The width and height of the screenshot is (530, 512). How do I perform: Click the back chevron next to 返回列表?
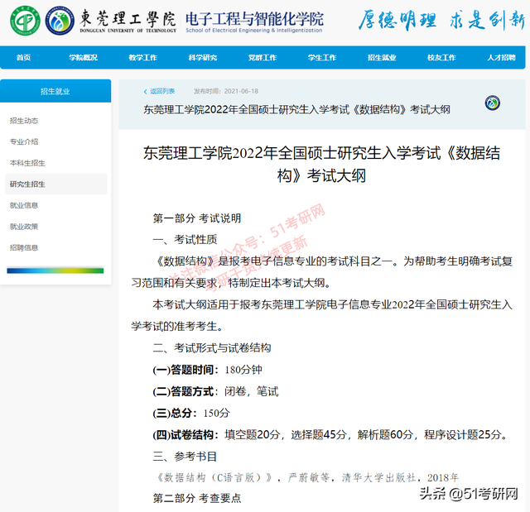145,91
